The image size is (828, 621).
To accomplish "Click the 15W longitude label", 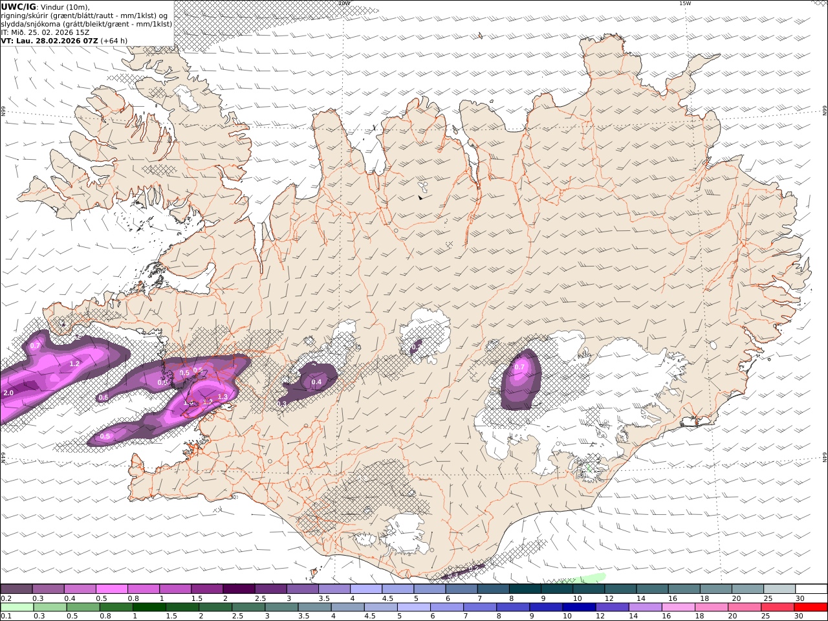I will click(684, 3).
